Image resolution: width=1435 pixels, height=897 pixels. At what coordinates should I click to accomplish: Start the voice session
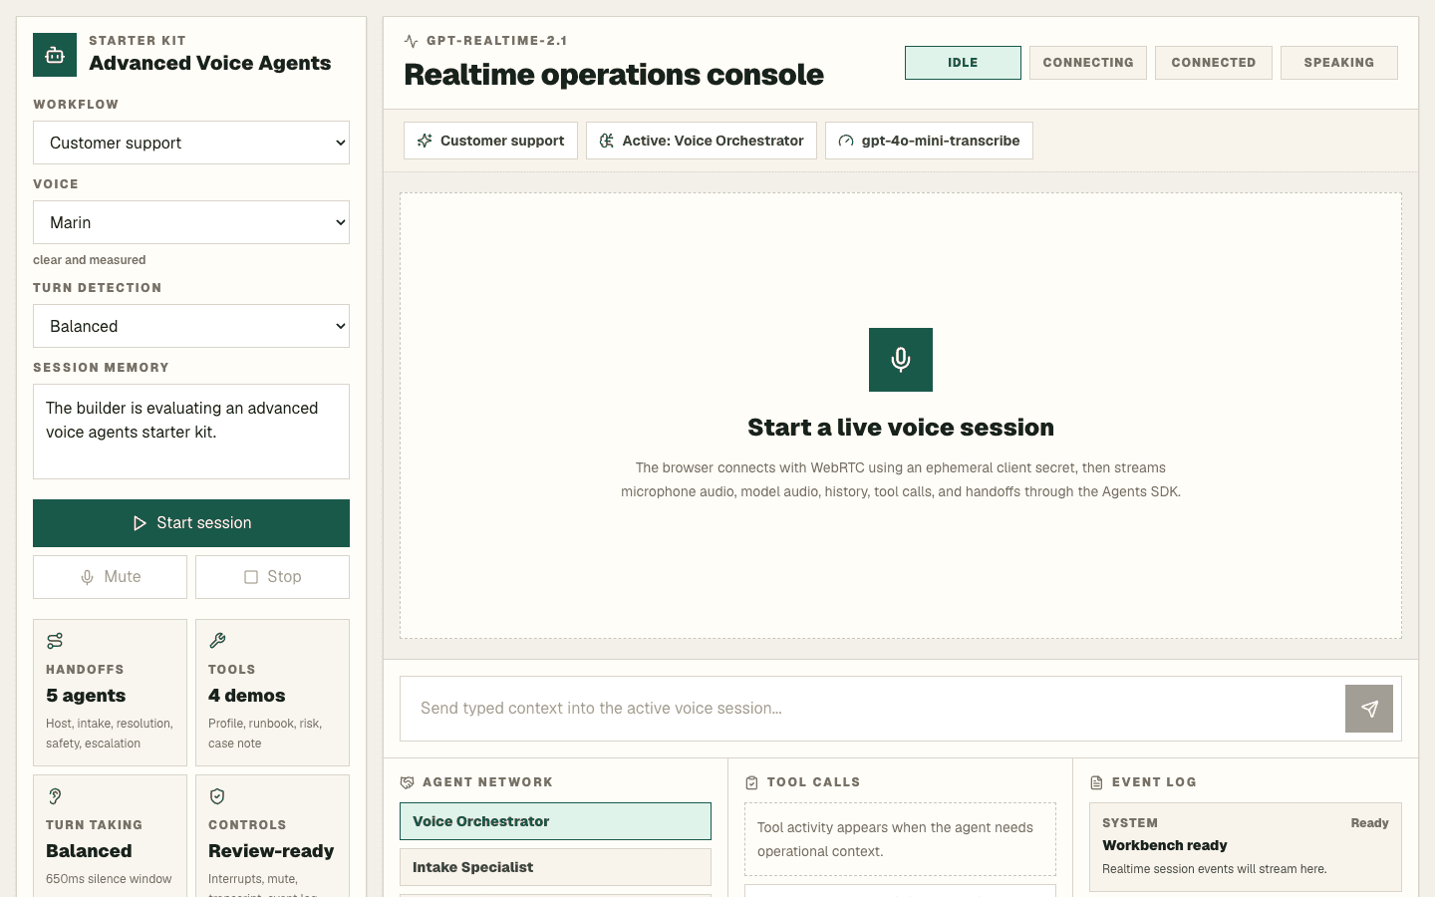click(x=191, y=523)
